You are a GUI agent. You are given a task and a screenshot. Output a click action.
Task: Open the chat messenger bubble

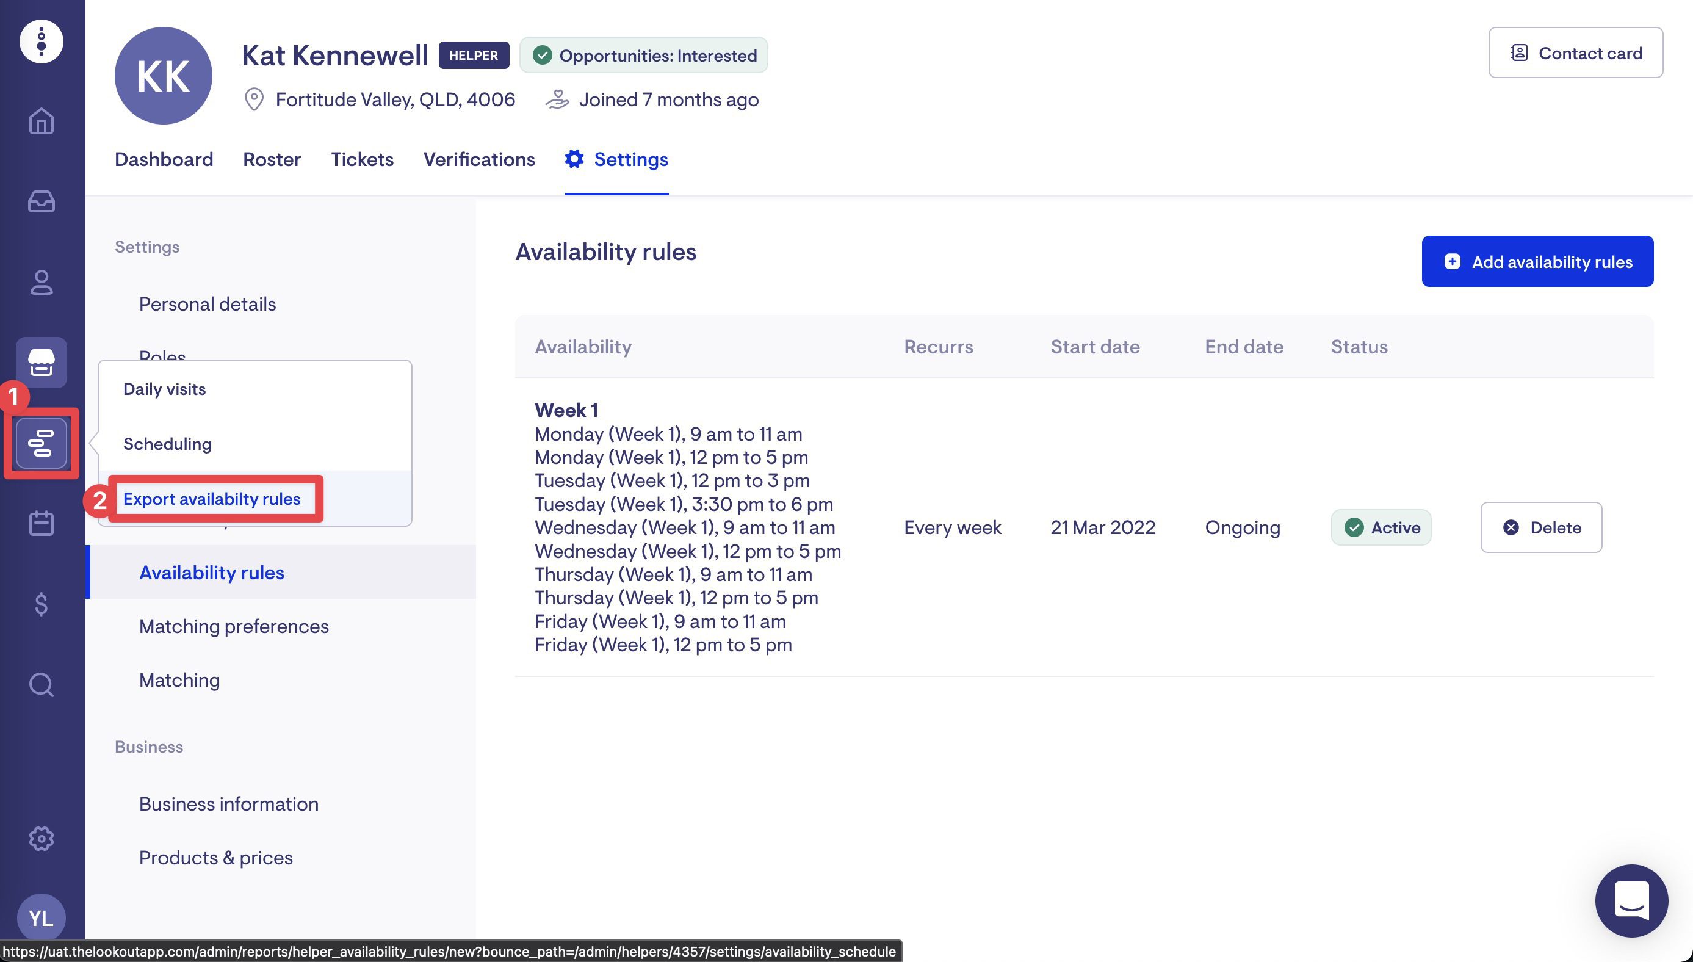coord(1631,900)
